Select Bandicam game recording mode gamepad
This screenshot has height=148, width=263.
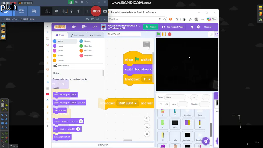click(34, 11)
